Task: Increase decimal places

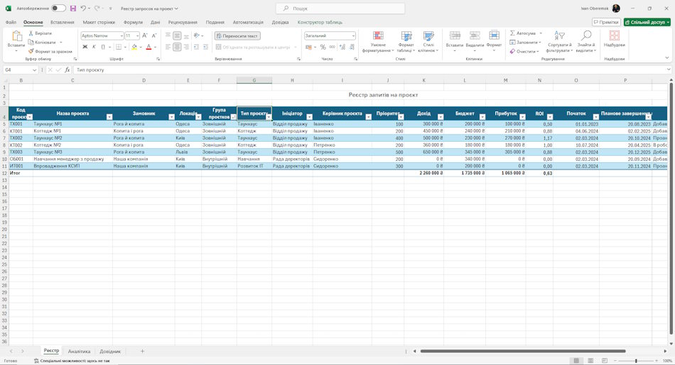Action: [342, 47]
